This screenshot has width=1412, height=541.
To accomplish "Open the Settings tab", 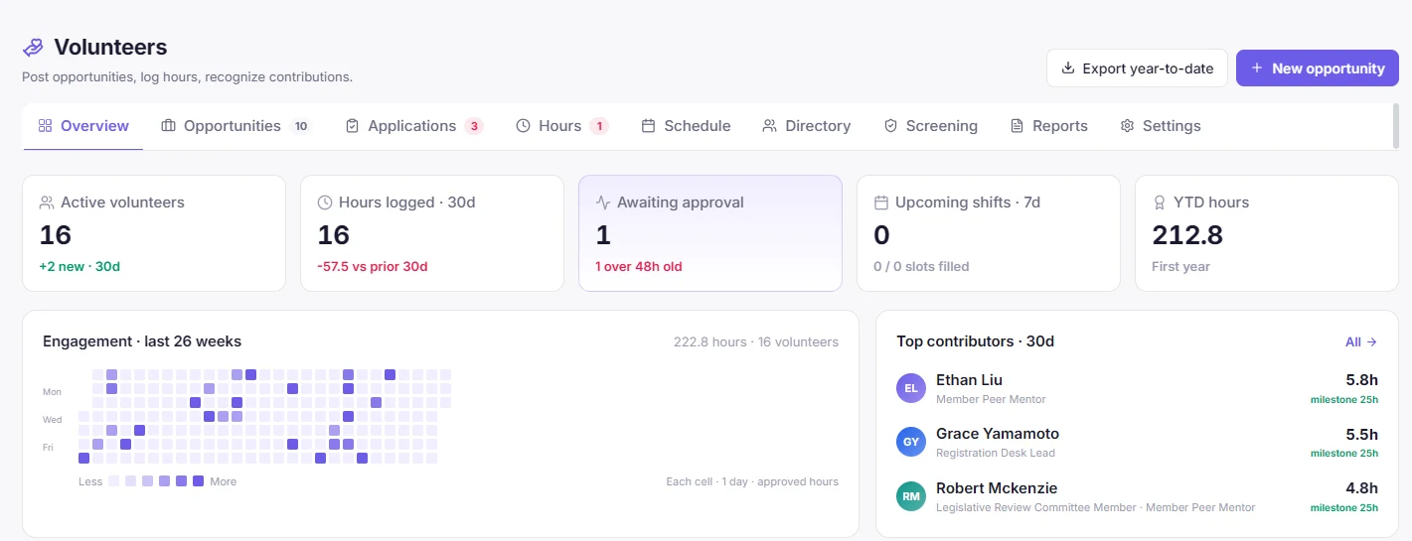I will (x=1160, y=126).
